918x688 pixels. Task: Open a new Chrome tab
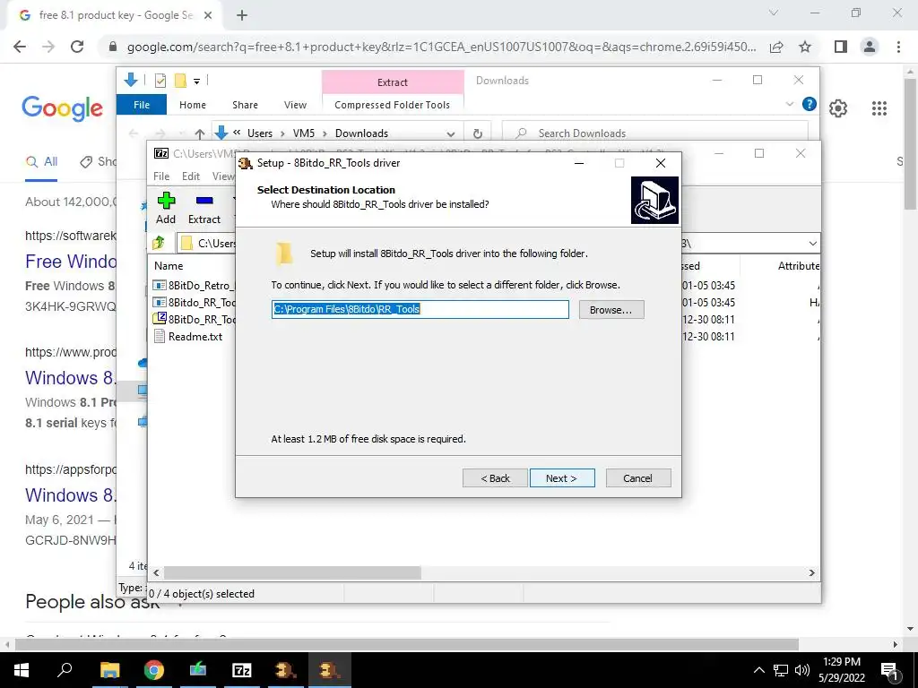click(242, 16)
